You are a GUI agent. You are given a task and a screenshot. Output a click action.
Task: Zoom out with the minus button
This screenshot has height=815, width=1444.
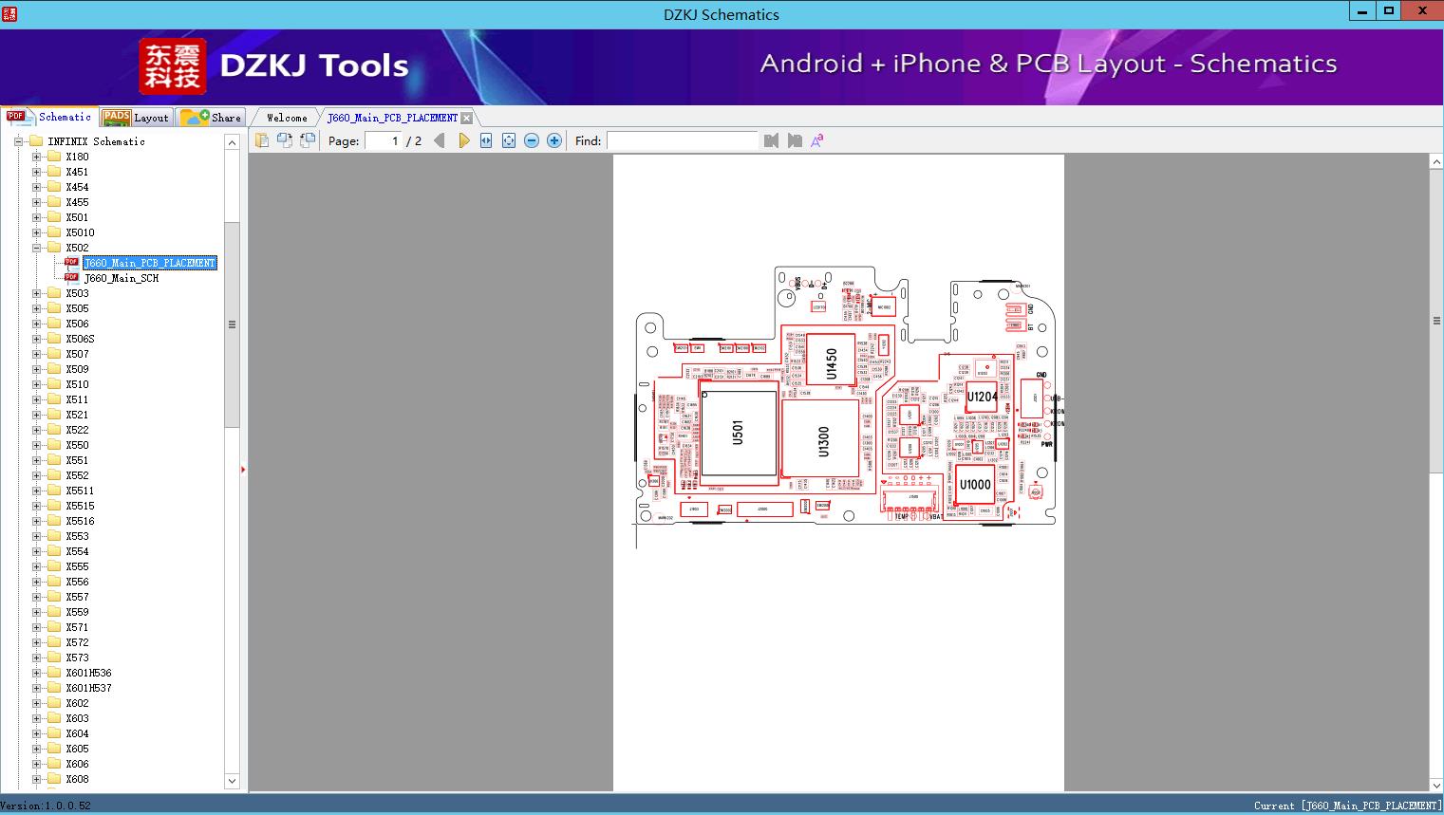pyautogui.click(x=532, y=140)
